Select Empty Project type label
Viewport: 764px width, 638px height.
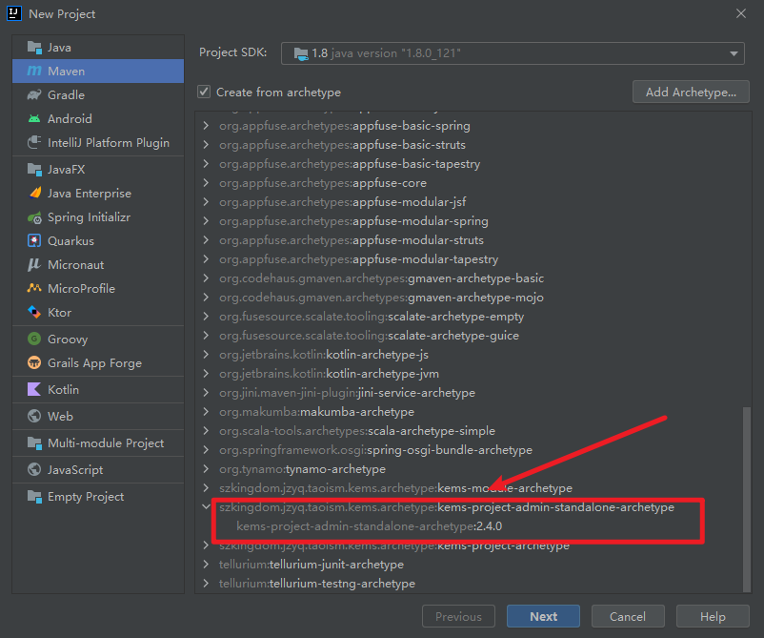86,497
